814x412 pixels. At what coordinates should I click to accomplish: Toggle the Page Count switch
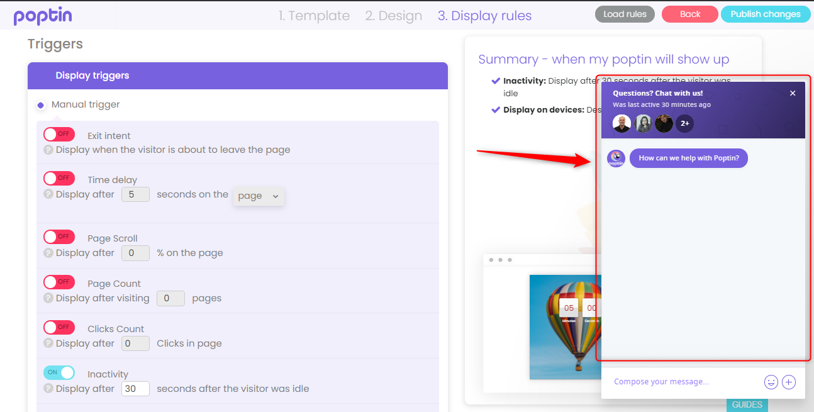(59, 282)
